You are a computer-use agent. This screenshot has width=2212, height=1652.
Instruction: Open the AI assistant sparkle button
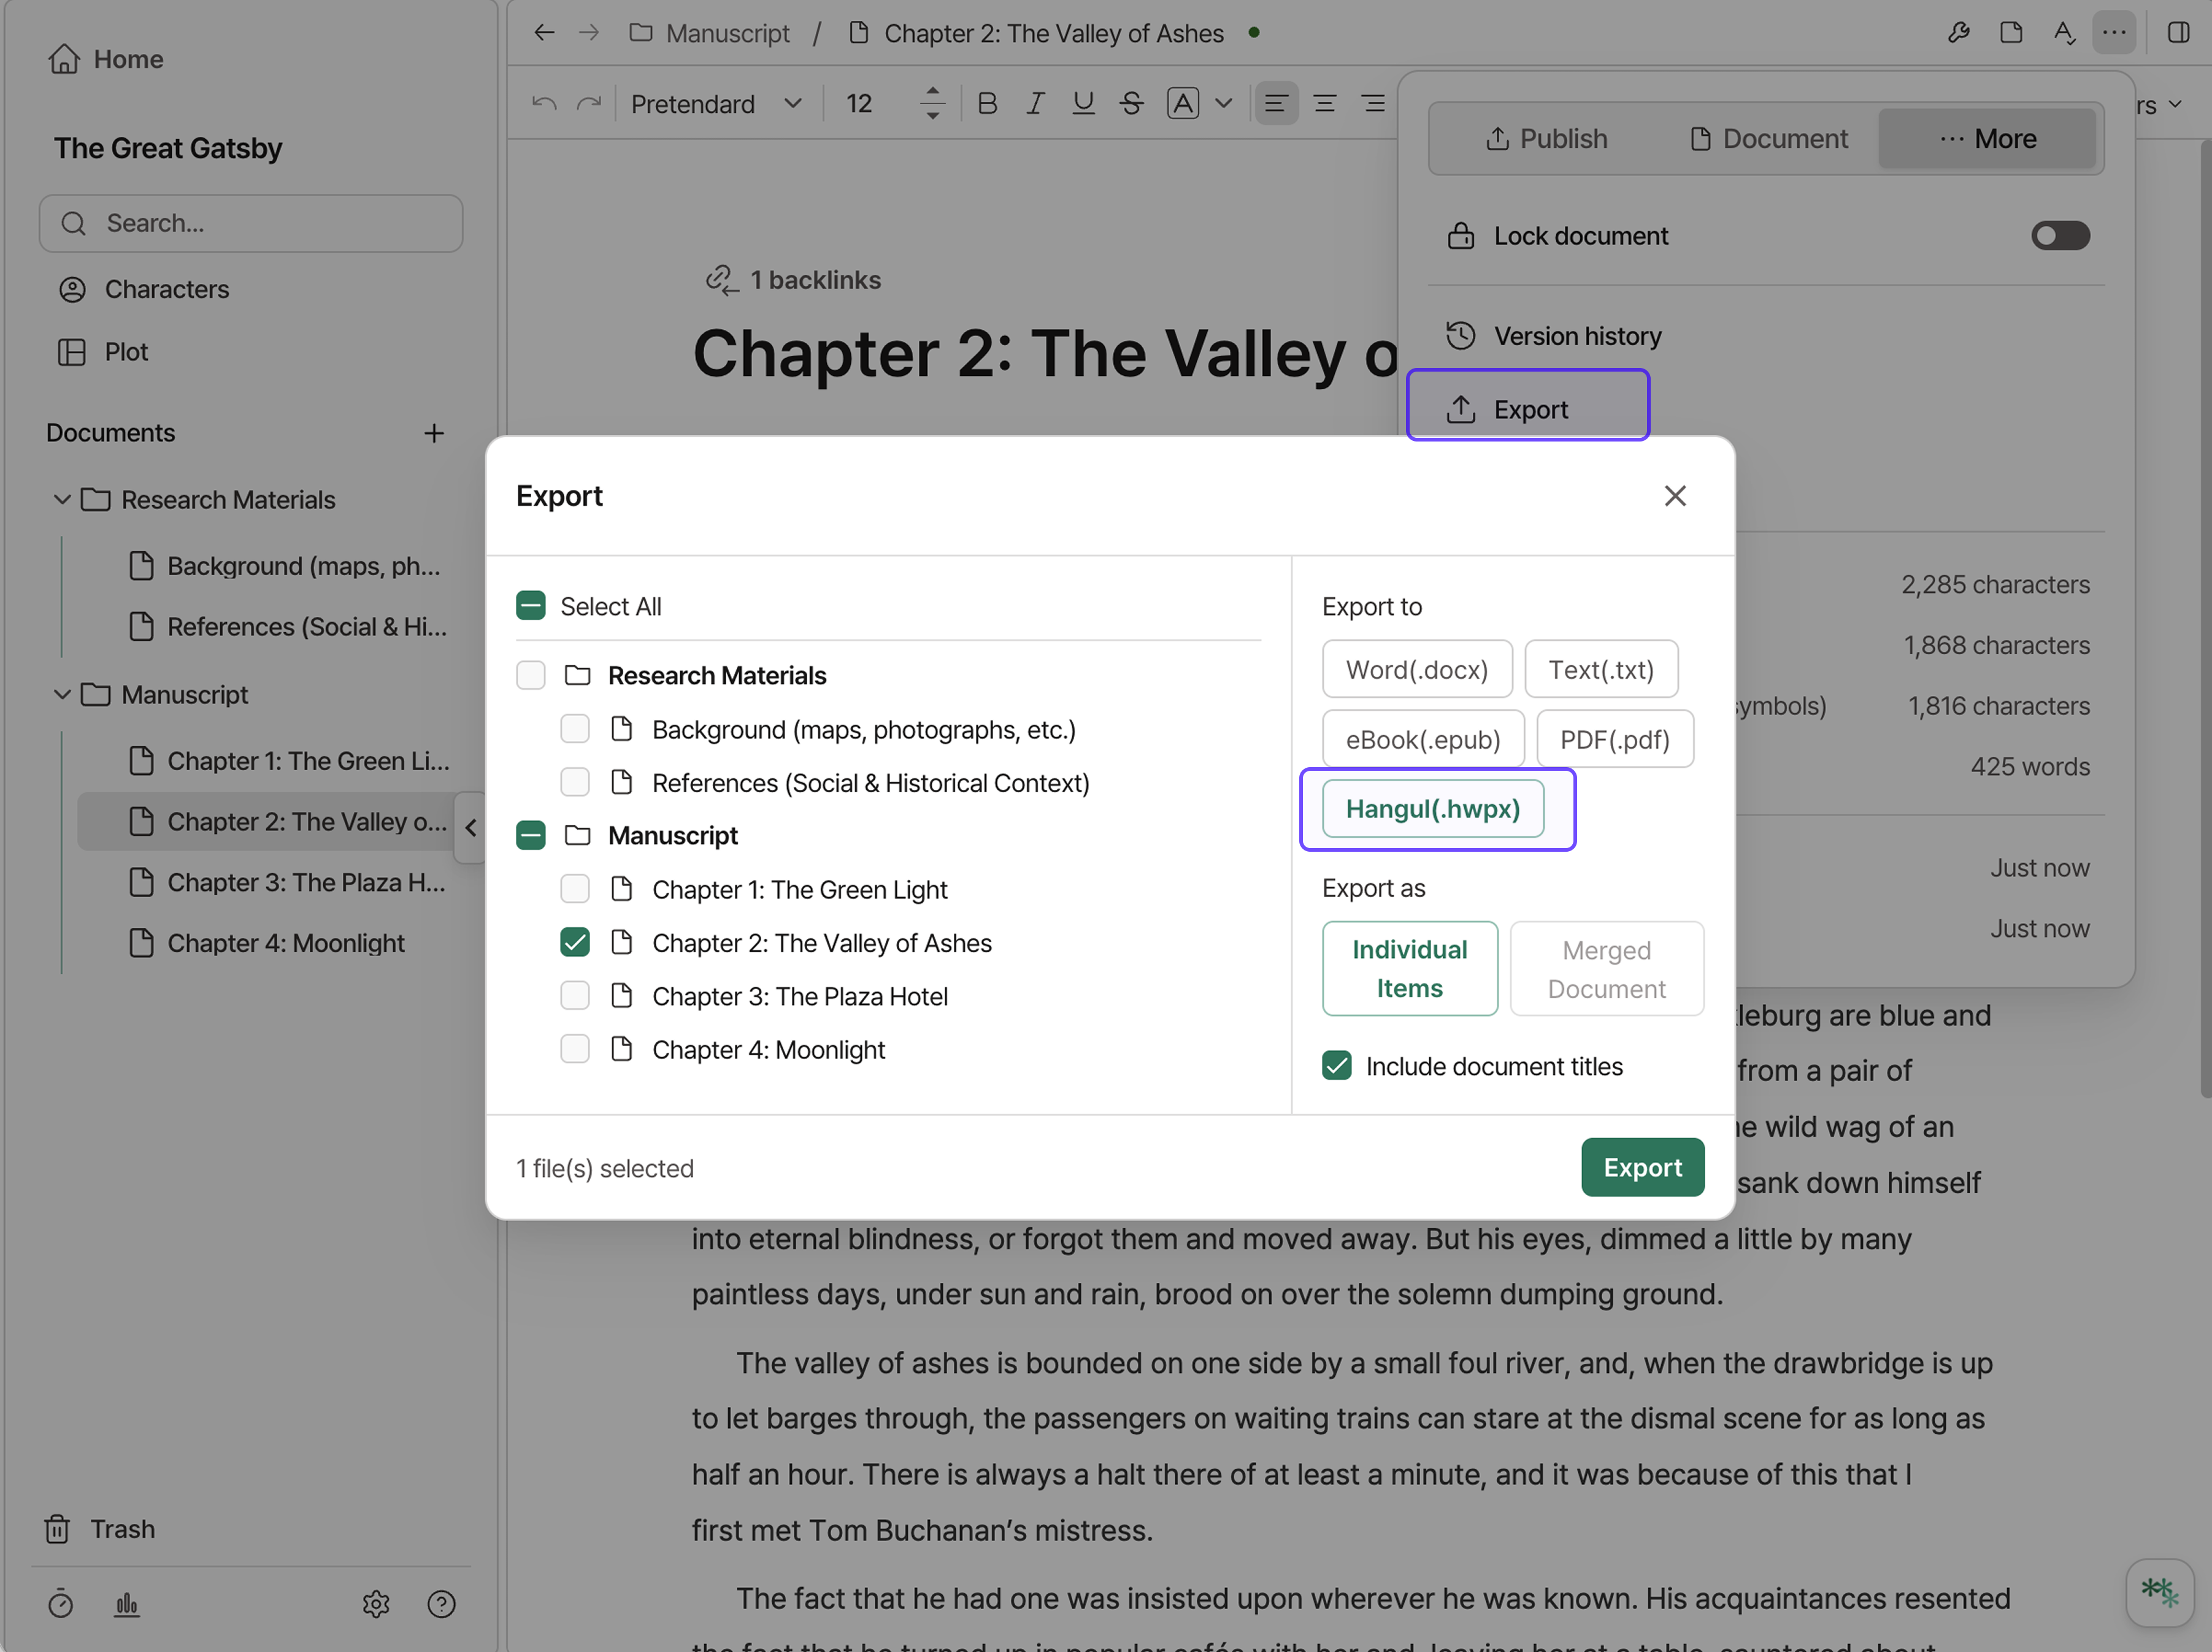pyautogui.click(x=2159, y=1592)
